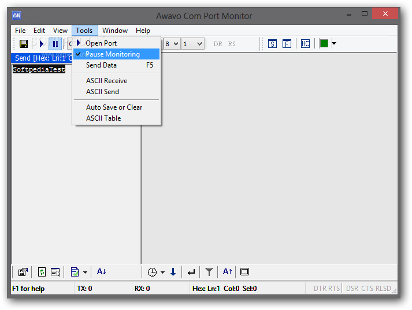The height and width of the screenshot is (310, 412).
Task: Select ASCII Send menu entry
Action: pyautogui.click(x=116, y=92)
